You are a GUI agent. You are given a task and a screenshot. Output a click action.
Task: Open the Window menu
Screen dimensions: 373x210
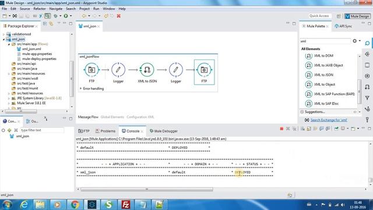(109, 9)
